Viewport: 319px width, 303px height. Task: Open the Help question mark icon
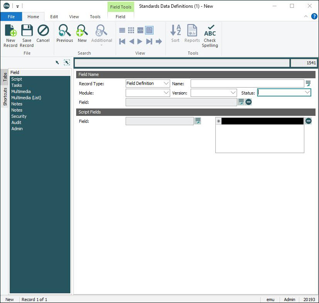pyautogui.click(x=314, y=16)
